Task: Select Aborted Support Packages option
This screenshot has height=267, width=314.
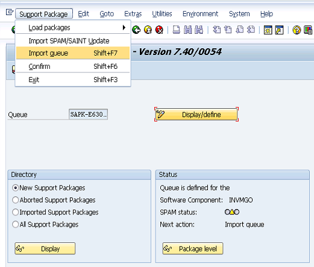Action: click(16, 200)
